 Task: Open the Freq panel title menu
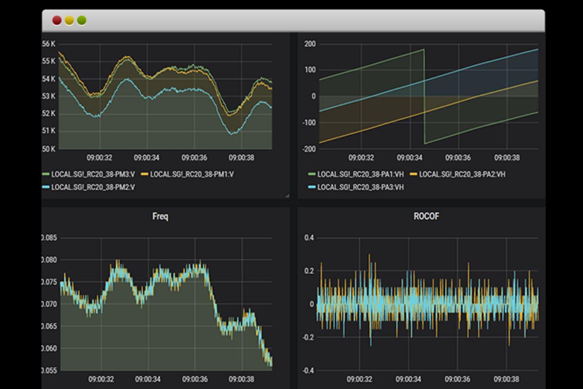[160, 216]
